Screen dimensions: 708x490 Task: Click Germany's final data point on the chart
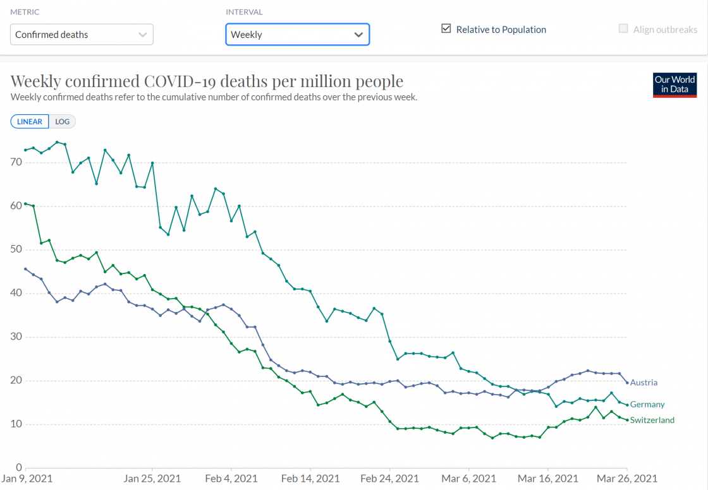point(626,405)
